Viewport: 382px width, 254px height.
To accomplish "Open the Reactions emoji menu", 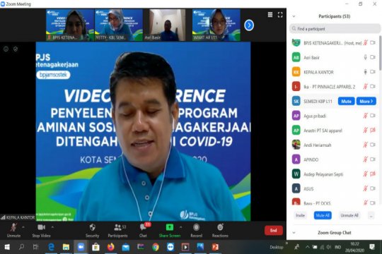I will click(x=220, y=230).
